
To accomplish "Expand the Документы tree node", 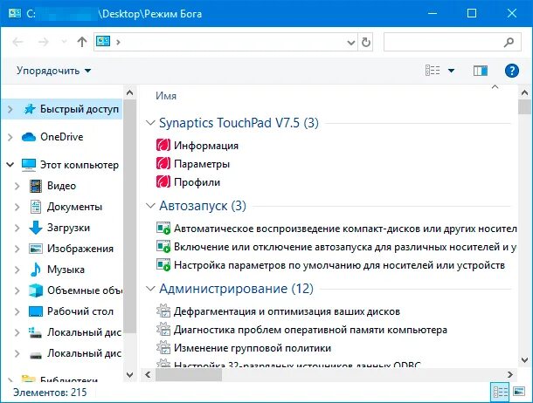I will coord(17,207).
